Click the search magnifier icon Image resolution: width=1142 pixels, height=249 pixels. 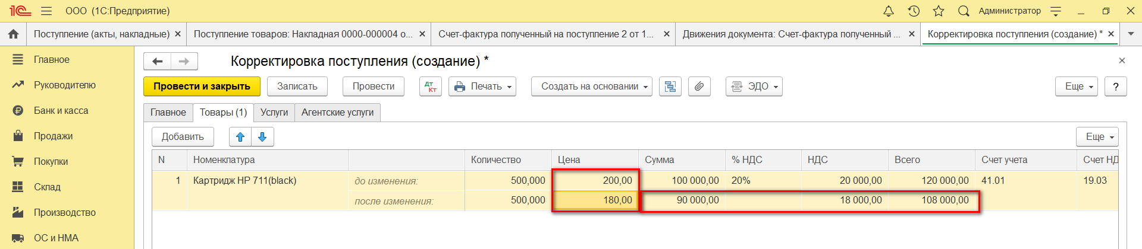tap(964, 11)
